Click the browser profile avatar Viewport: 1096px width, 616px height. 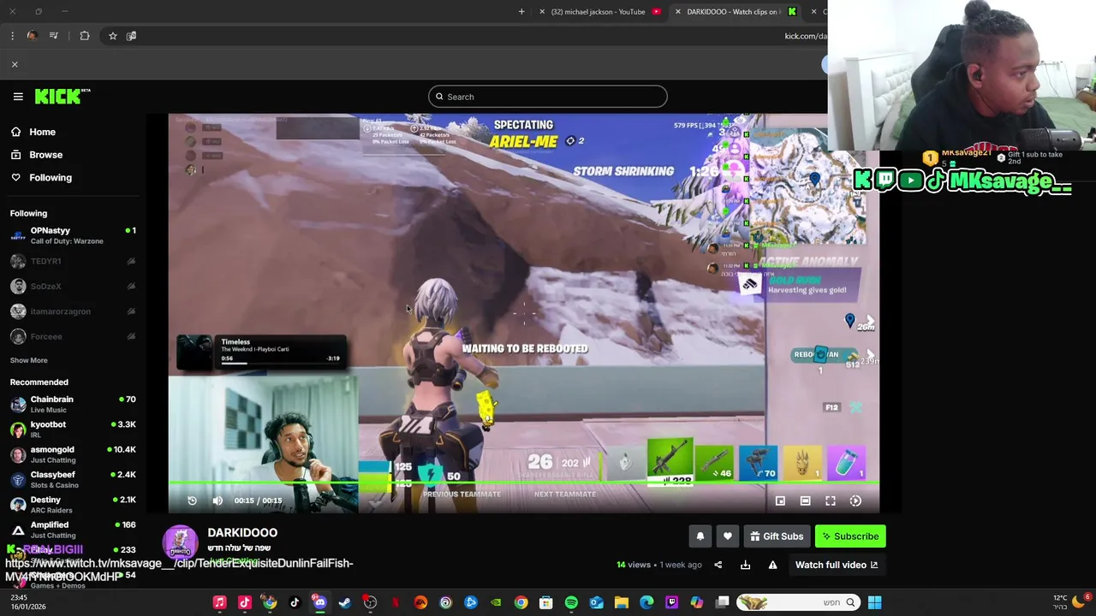[x=32, y=36]
